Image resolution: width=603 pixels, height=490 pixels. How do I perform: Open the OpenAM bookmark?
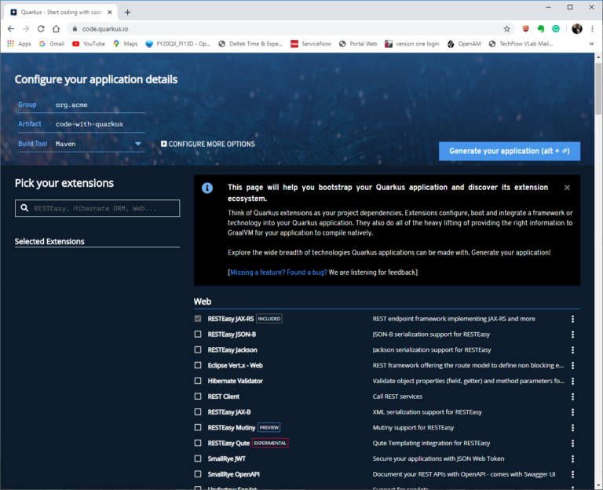click(464, 44)
